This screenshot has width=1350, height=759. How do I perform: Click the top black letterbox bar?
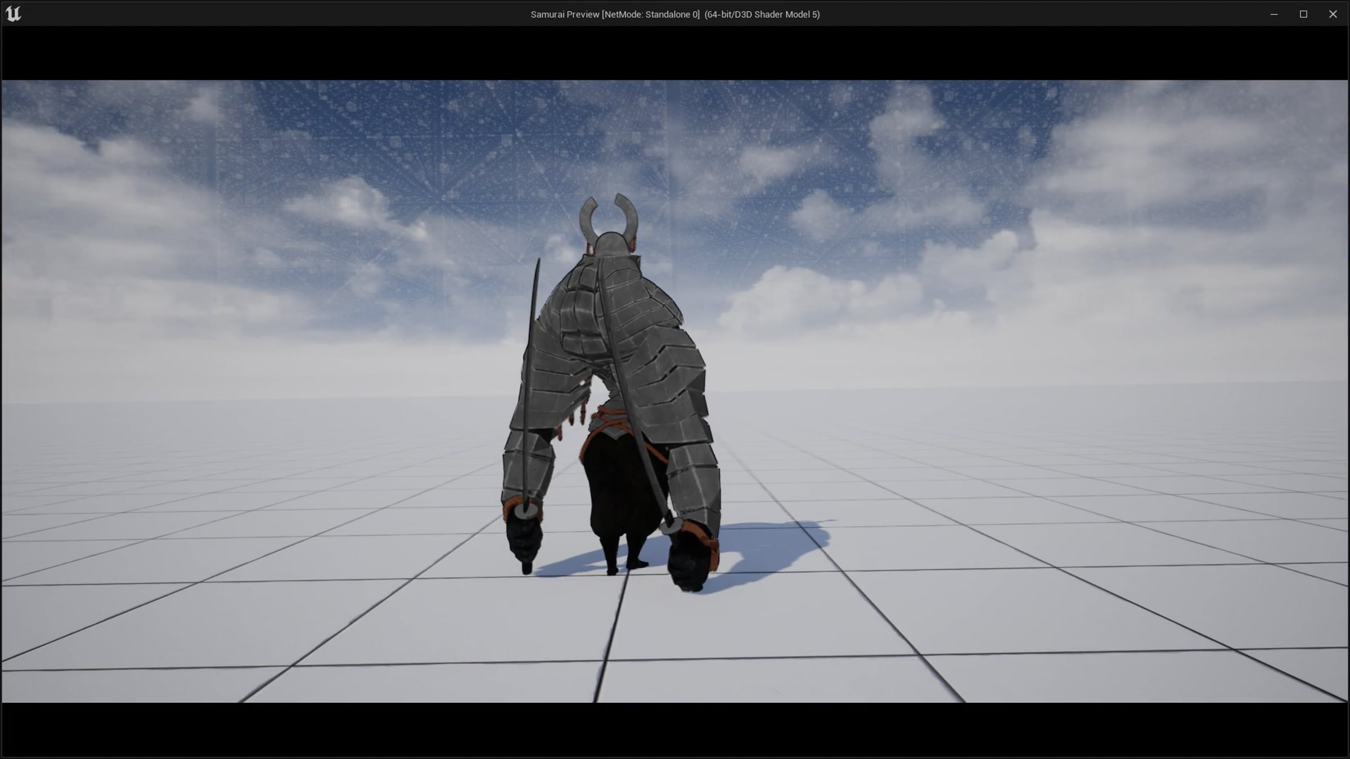click(675, 53)
